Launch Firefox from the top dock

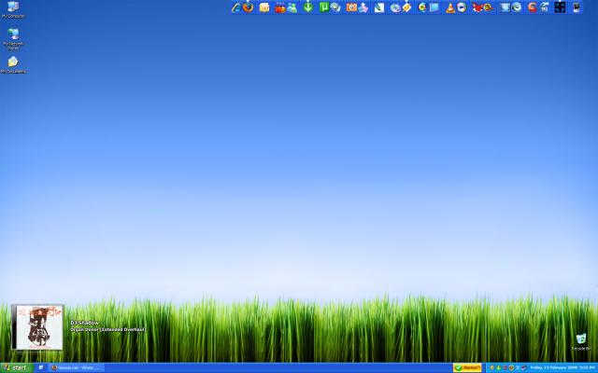pyautogui.click(x=249, y=7)
